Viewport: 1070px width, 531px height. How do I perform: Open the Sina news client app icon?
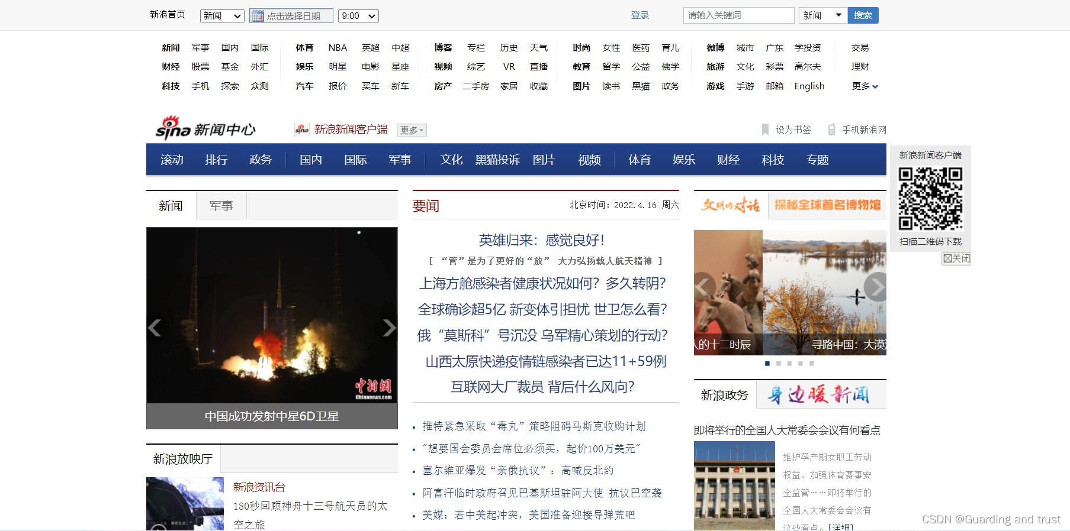pos(302,129)
